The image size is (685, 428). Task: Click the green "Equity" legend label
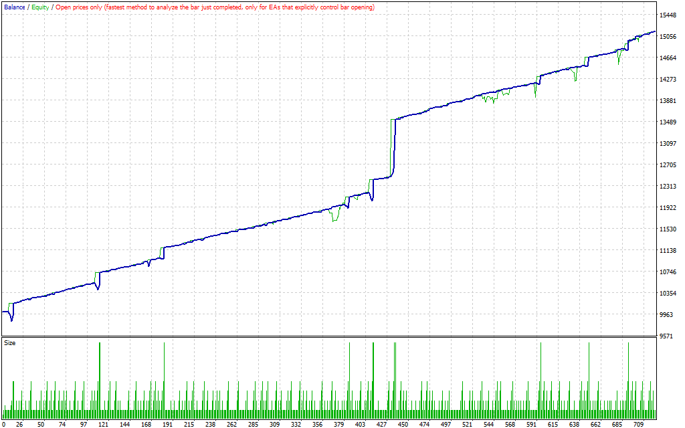39,7
